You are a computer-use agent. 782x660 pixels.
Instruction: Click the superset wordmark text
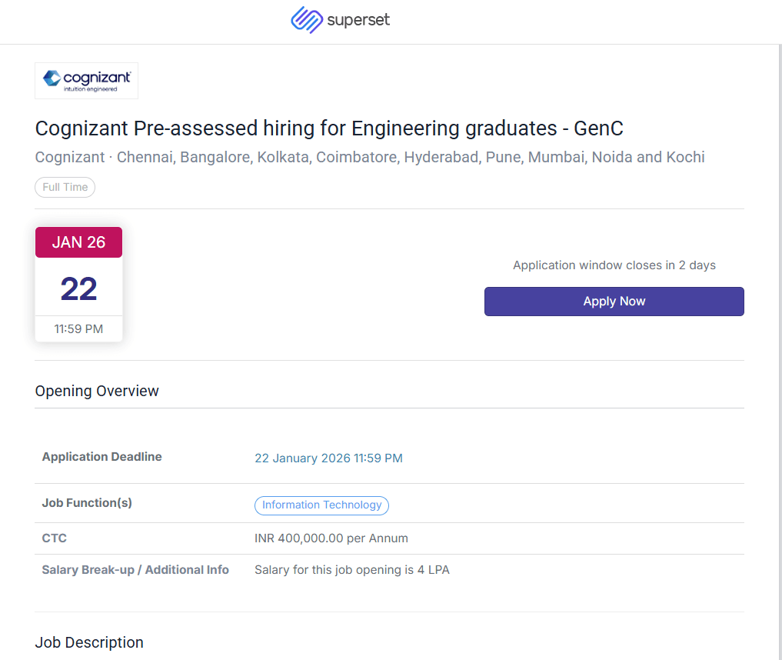[x=358, y=20]
